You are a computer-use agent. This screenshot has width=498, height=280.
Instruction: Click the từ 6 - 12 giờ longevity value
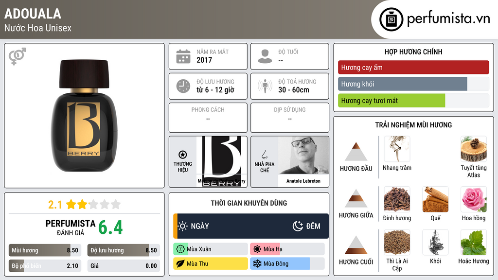(x=215, y=90)
